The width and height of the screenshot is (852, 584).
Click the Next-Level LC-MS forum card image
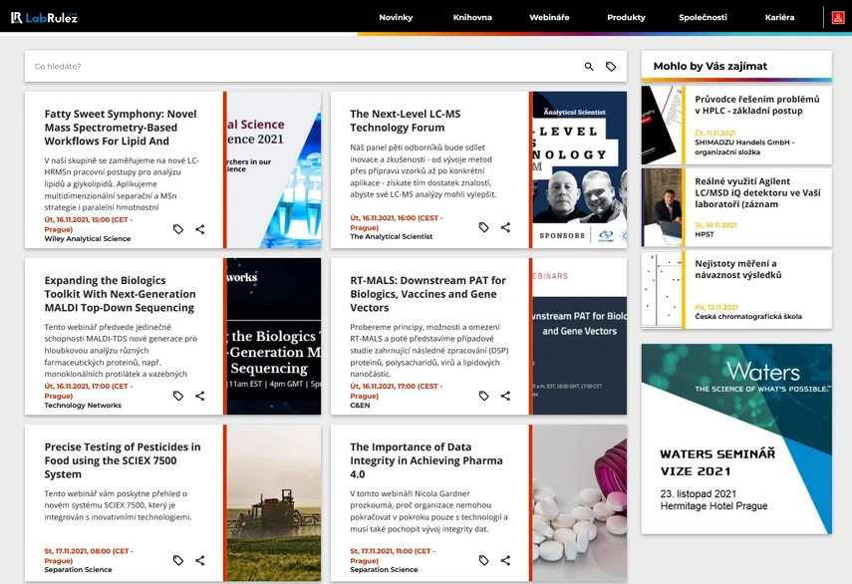579,169
